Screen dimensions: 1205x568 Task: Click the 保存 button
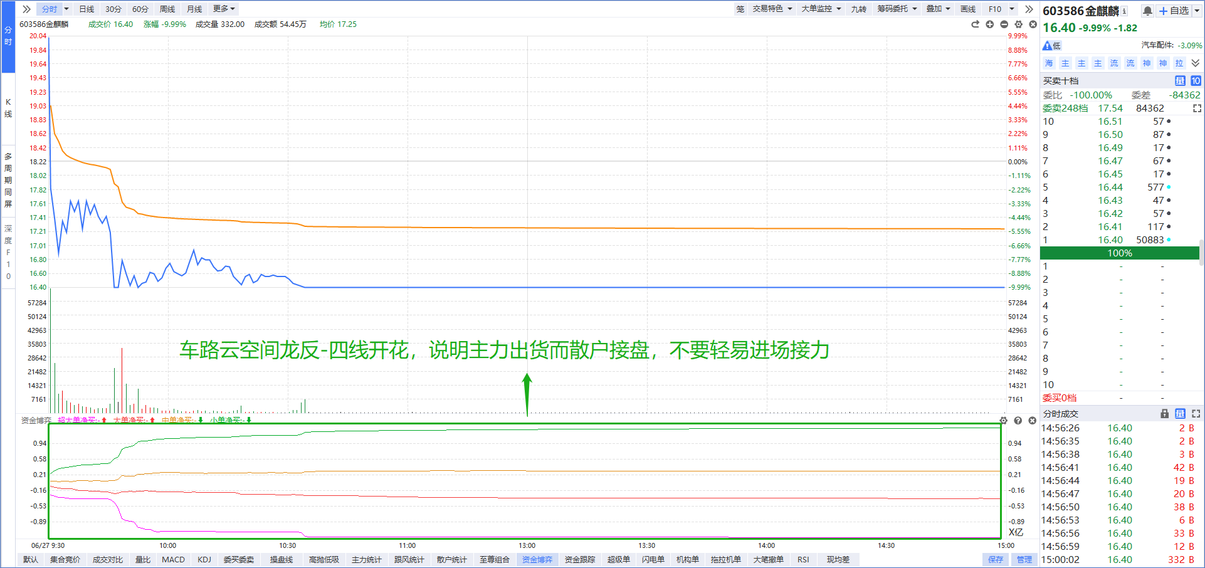[x=995, y=559]
